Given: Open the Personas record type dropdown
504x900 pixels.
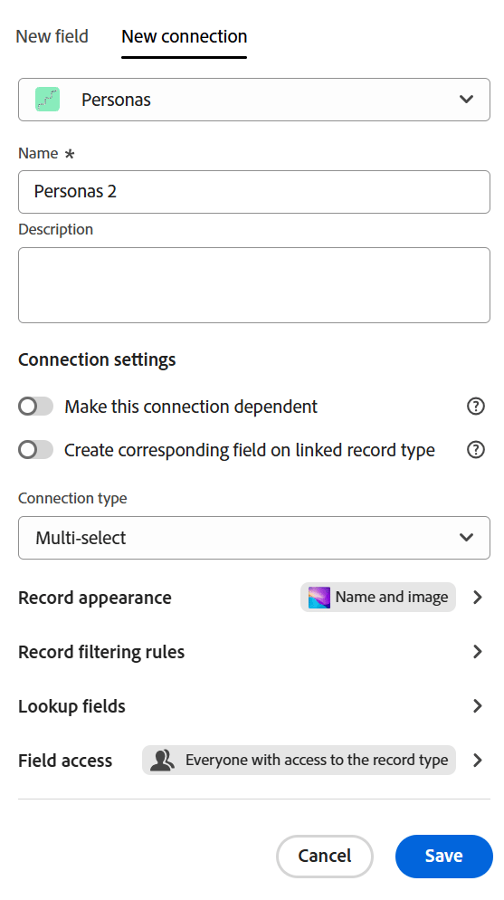Looking at the screenshot, I should click(x=254, y=100).
